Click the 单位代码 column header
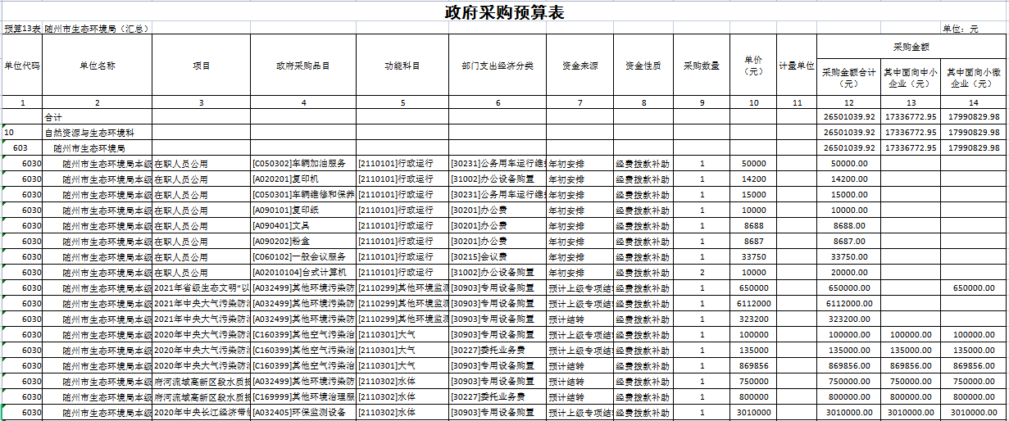1009x421 pixels. 22,66
